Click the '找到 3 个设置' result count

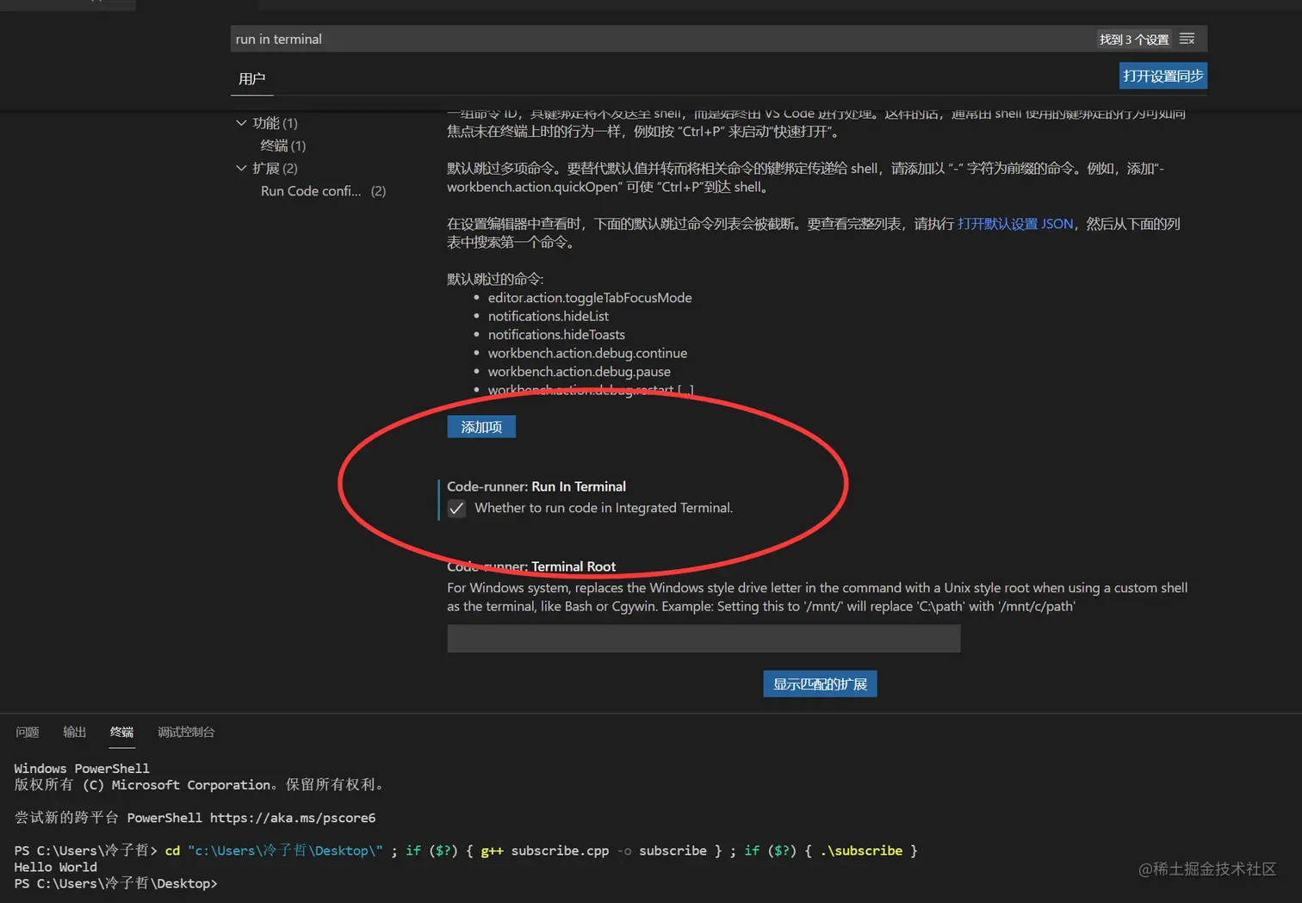1134,40
